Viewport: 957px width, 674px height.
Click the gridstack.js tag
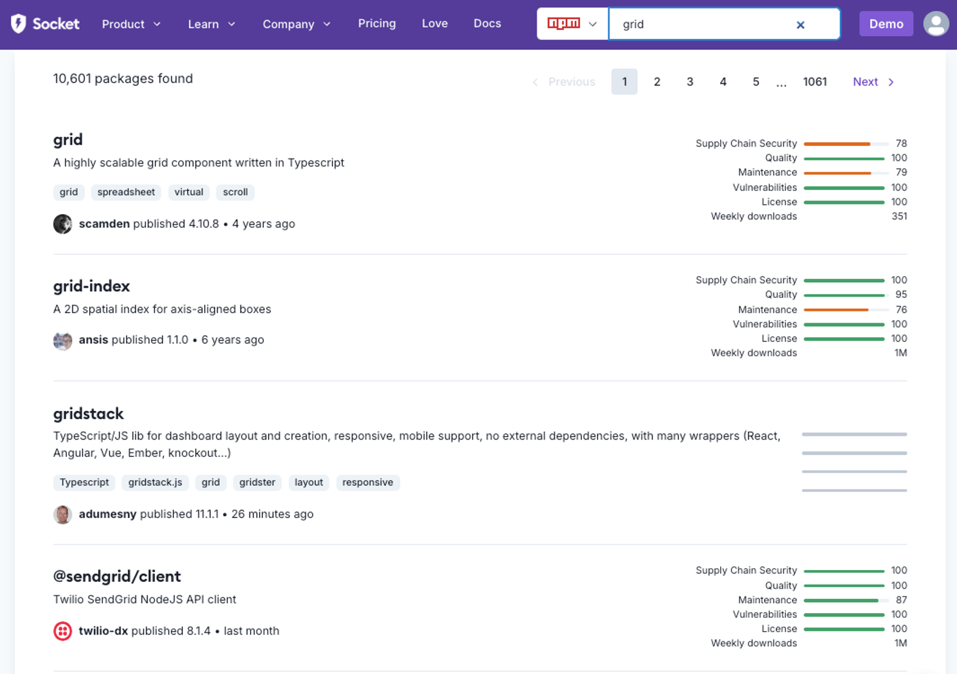point(156,483)
